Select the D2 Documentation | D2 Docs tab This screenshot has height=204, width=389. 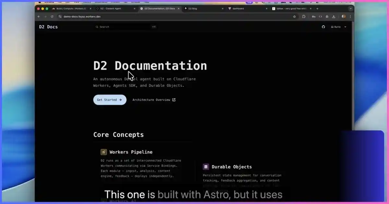[x=159, y=8]
